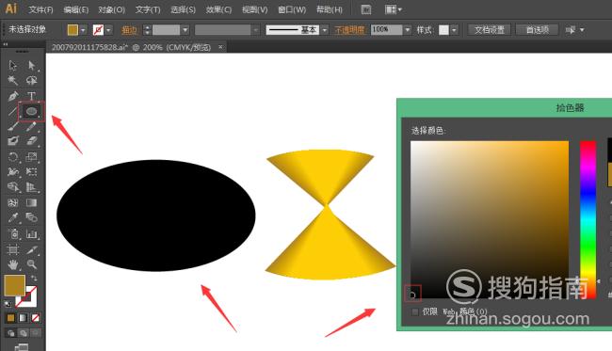Viewport: 612px width, 351px height.
Task: Pick the Width tool
Action: [13, 172]
